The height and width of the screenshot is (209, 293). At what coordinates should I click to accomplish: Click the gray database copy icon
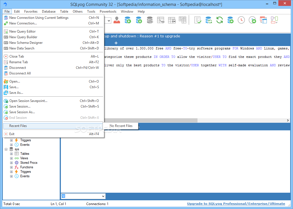150,20
